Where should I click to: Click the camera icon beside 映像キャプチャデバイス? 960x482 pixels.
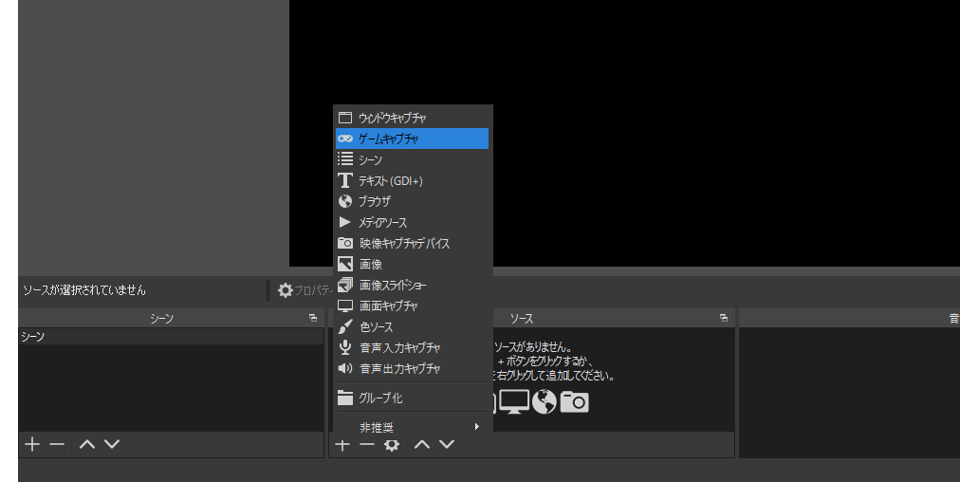[x=345, y=243]
